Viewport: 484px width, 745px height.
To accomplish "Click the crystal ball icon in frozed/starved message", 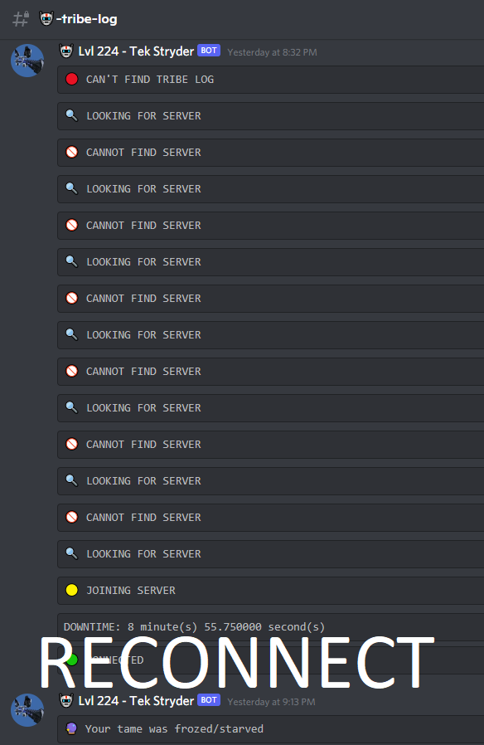I will point(71,728).
